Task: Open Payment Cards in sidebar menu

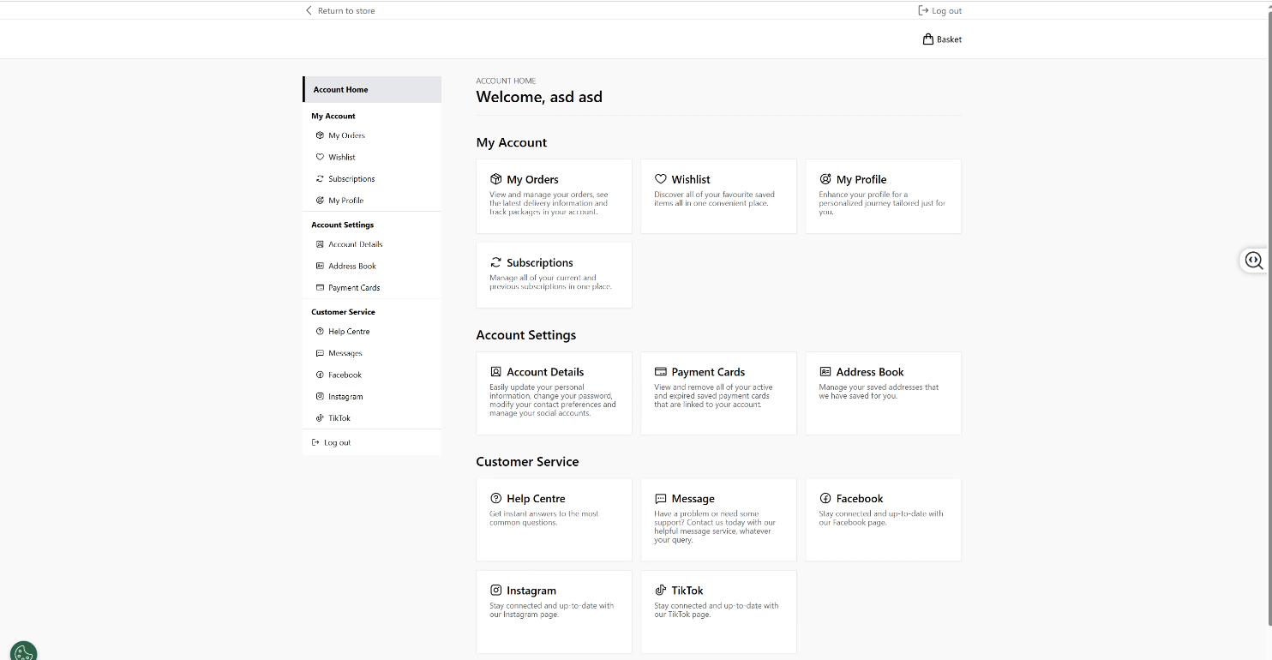Action: point(353,288)
